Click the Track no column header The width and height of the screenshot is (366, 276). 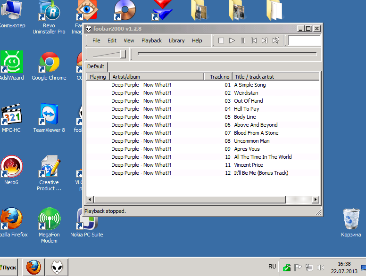pos(218,77)
